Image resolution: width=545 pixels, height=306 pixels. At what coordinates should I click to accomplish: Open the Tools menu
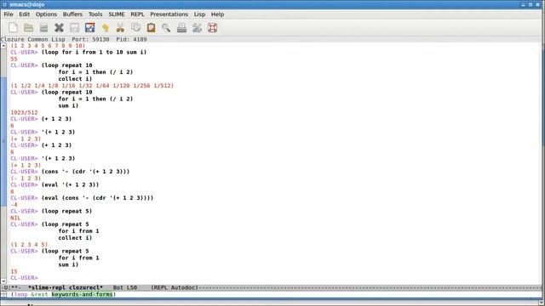point(95,14)
